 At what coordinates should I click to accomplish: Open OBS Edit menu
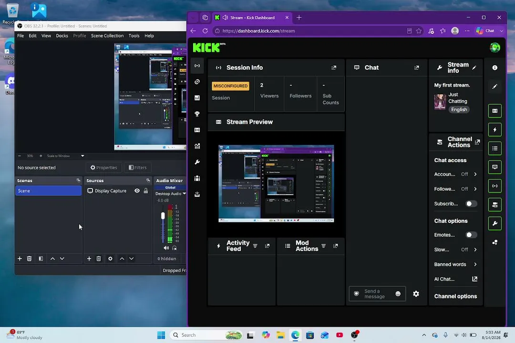(x=32, y=36)
